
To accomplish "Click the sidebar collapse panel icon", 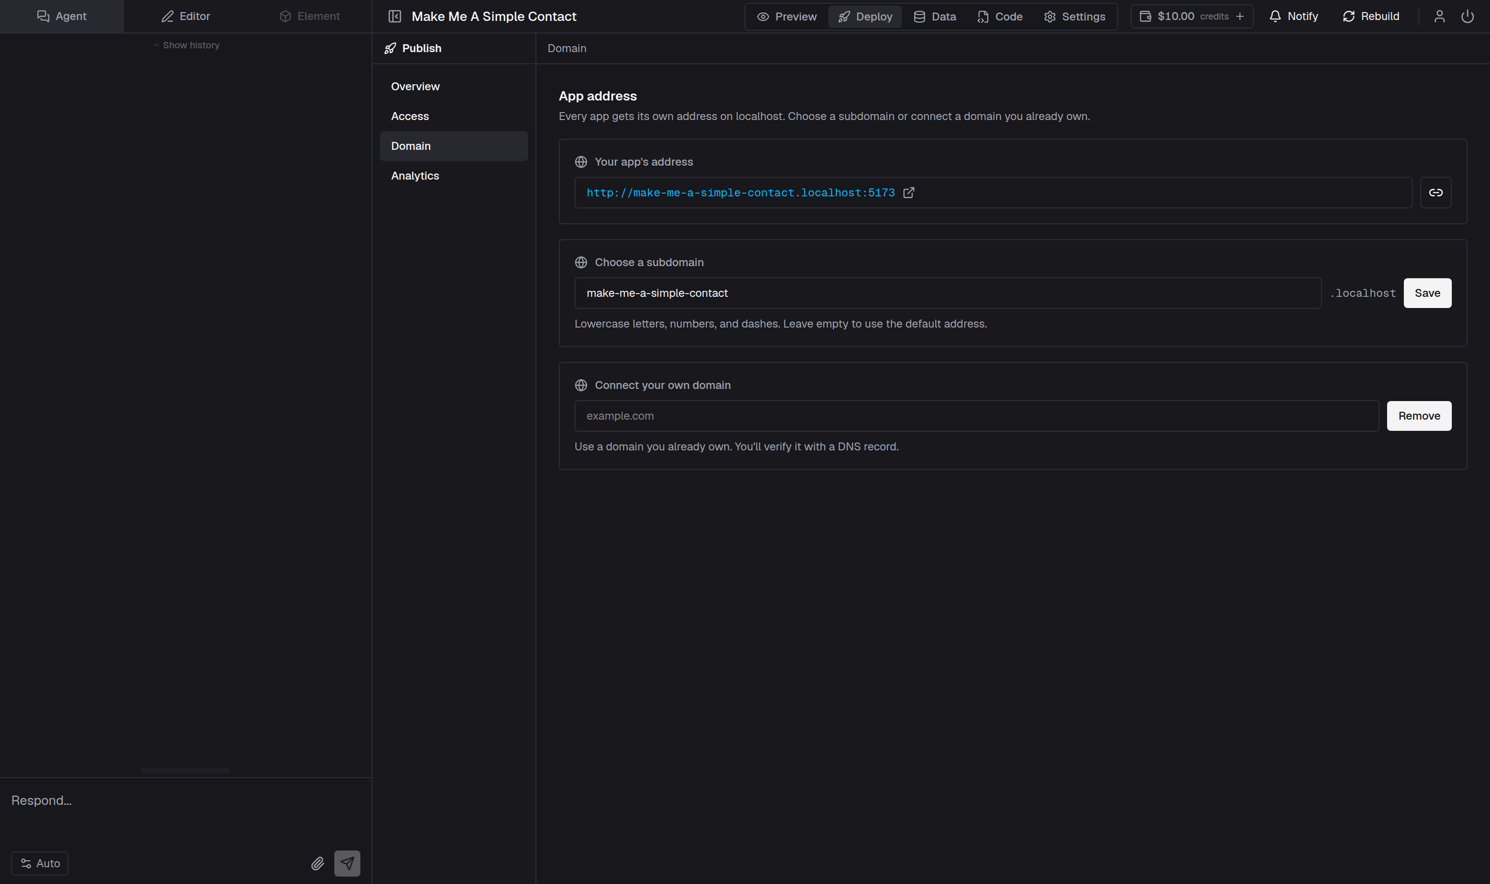I will coord(394,16).
